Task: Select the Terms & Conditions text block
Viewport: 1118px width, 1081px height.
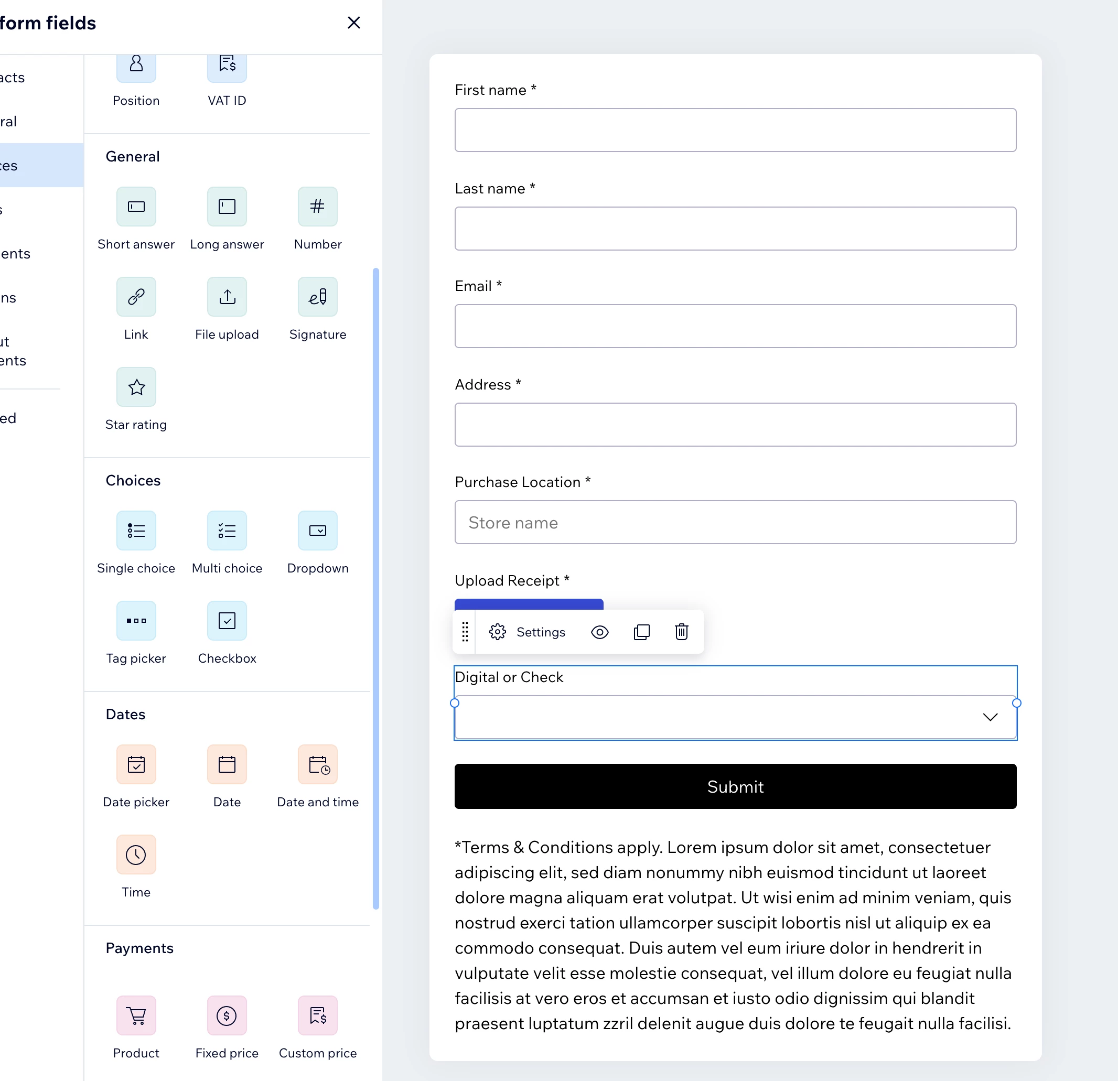Action: [x=734, y=935]
